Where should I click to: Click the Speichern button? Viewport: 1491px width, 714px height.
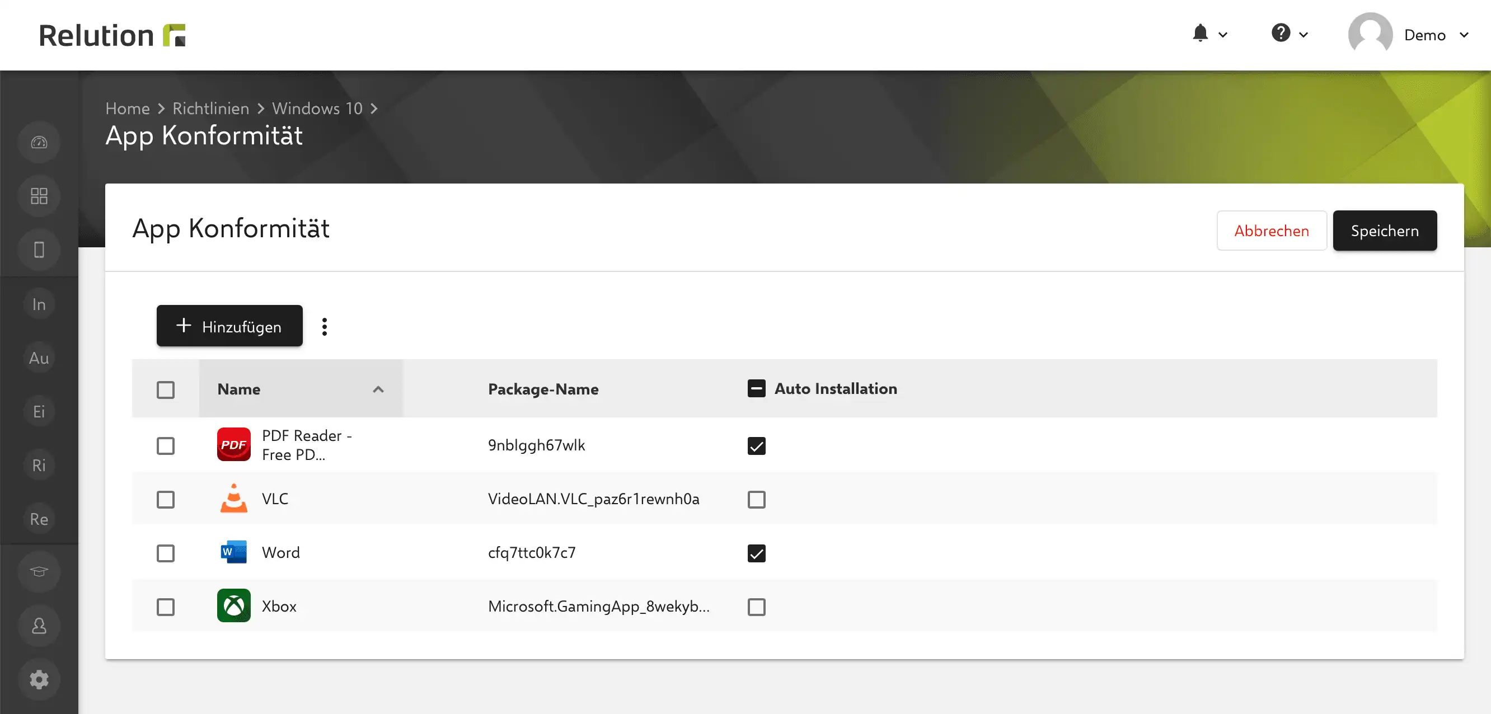pos(1385,231)
